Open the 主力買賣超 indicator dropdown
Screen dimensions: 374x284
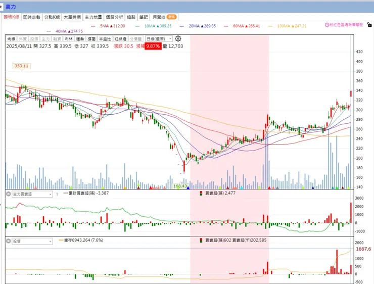pos(32,195)
